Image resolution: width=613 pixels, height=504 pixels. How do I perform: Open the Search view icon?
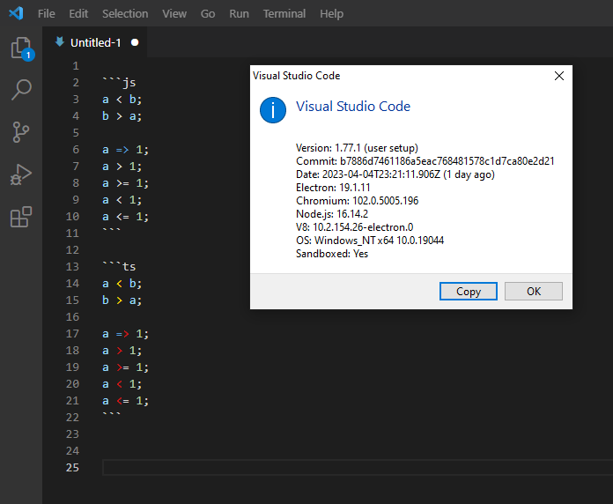(x=21, y=90)
